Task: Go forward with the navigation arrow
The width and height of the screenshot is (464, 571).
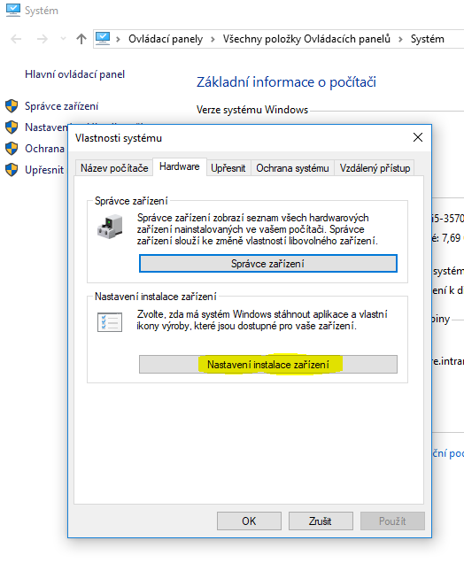Action: (43, 39)
